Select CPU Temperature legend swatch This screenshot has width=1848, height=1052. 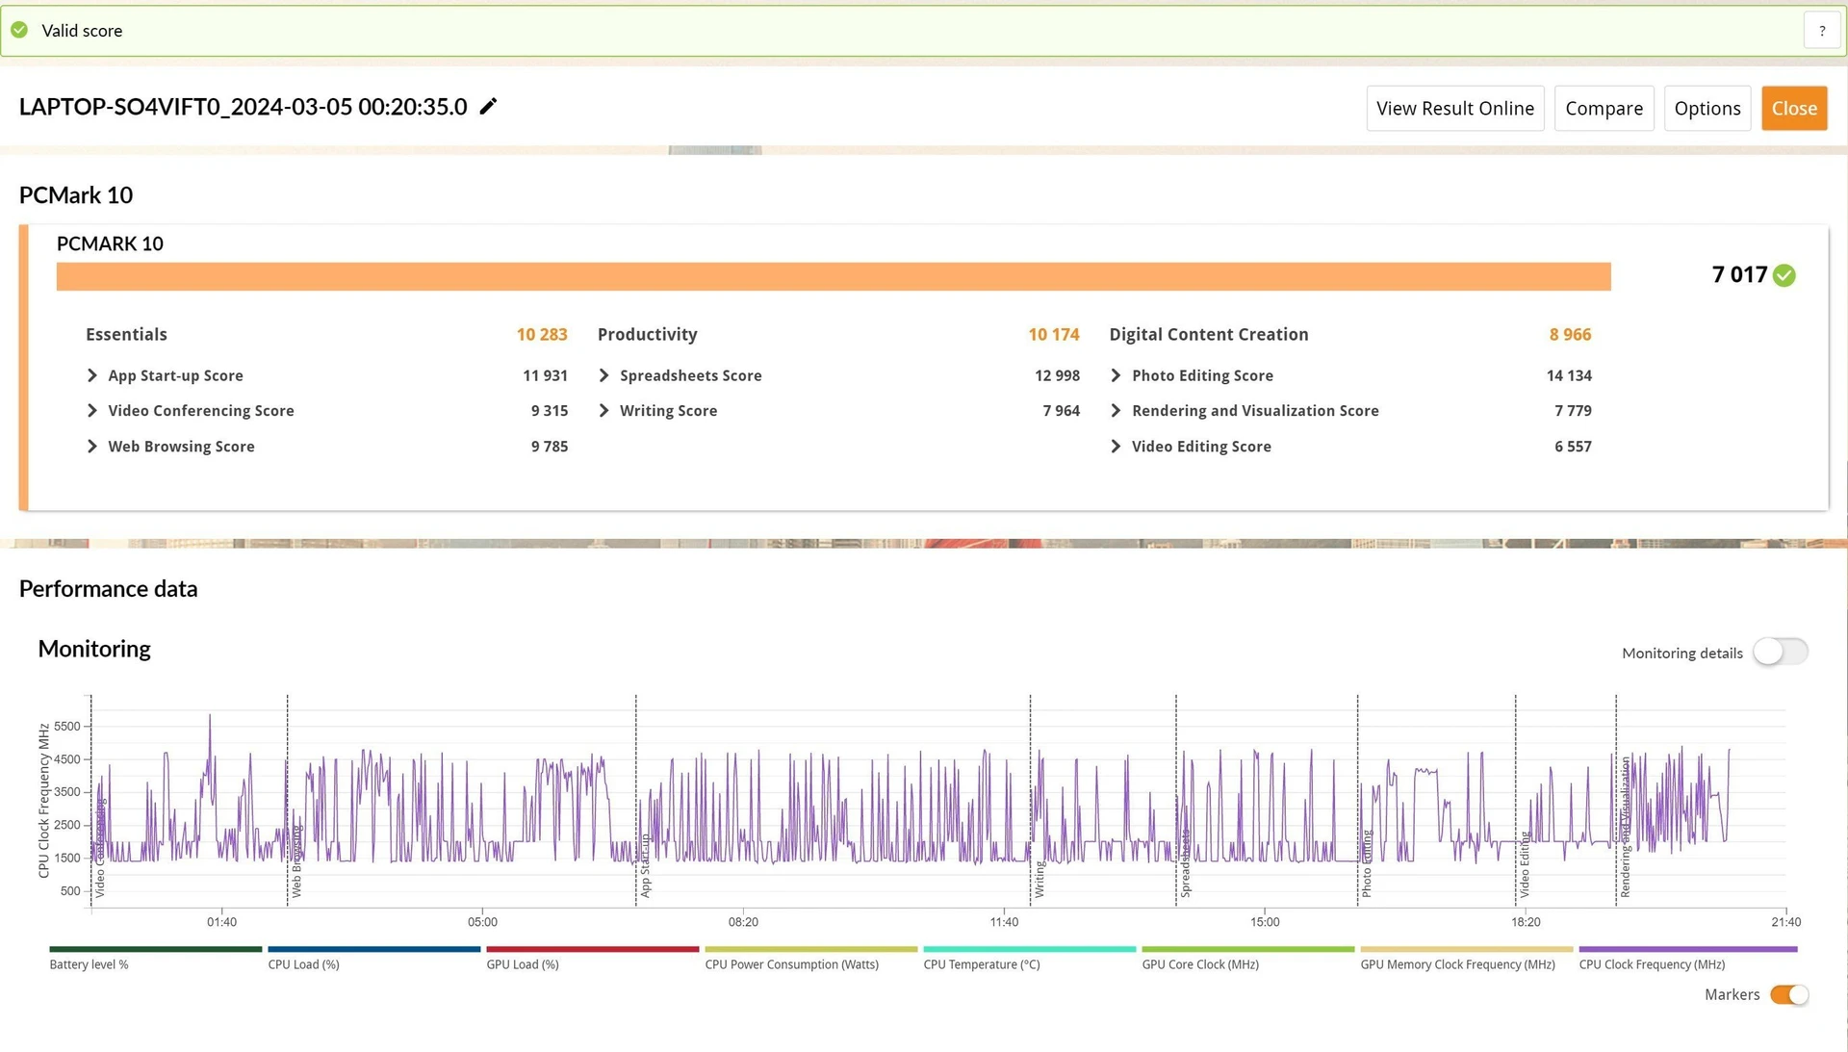point(1029,949)
